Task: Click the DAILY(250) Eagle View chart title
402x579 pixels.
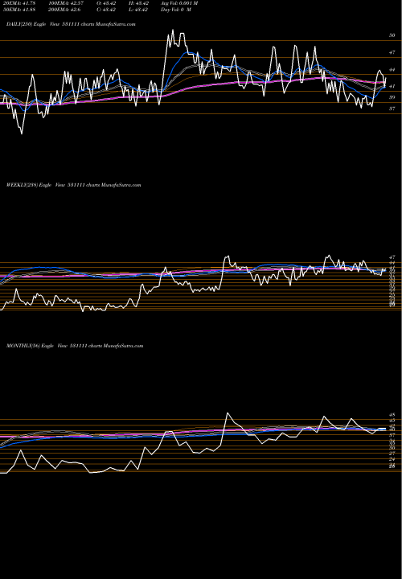Action: click(71, 24)
